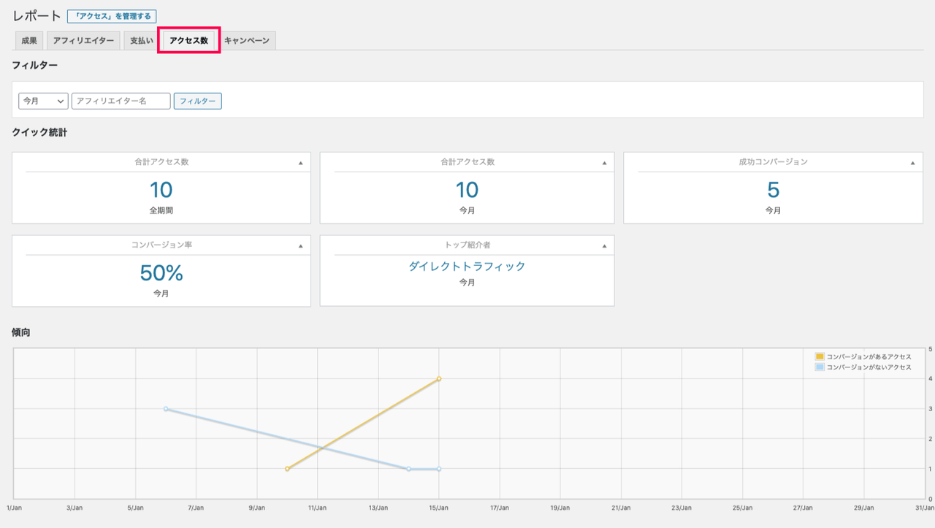Screen dimensions: 935x528
Task: Click the レポート page title
Action: click(37, 16)
